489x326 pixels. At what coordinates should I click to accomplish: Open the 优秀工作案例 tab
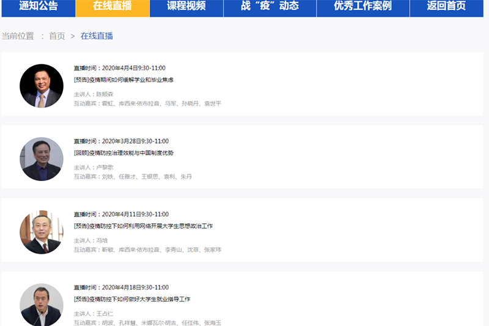pos(362,7)
